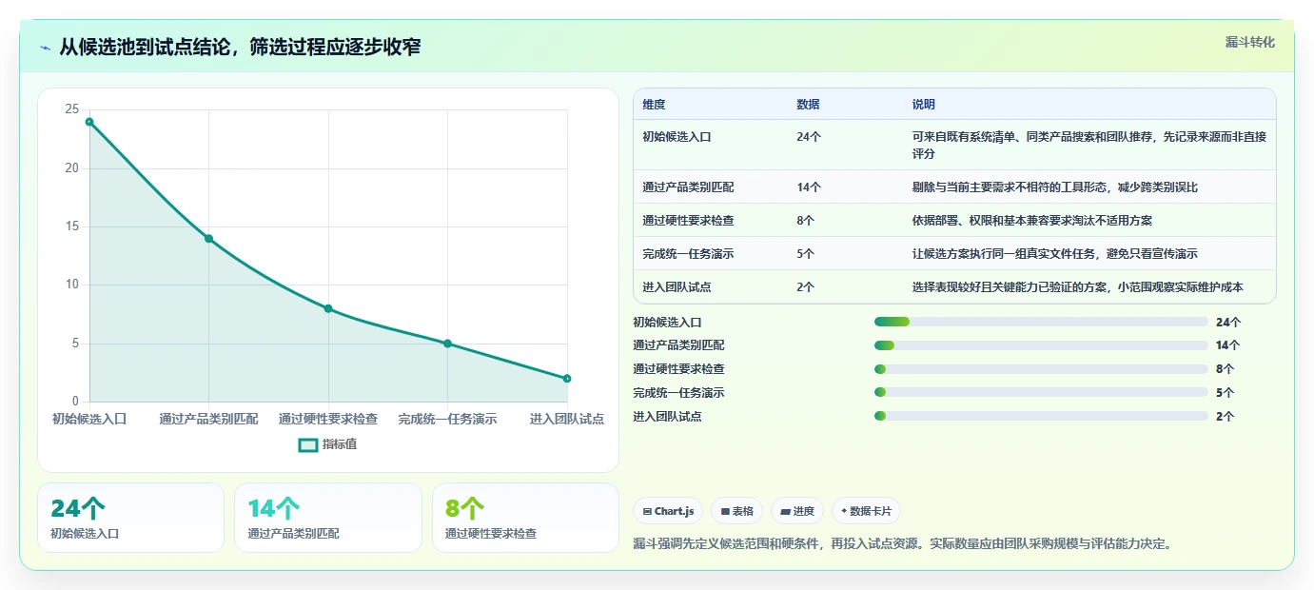Select the 初始候选入口 cell in the table
The width and height of the screenshot is (1314, 590).
(x=677, y=137)
